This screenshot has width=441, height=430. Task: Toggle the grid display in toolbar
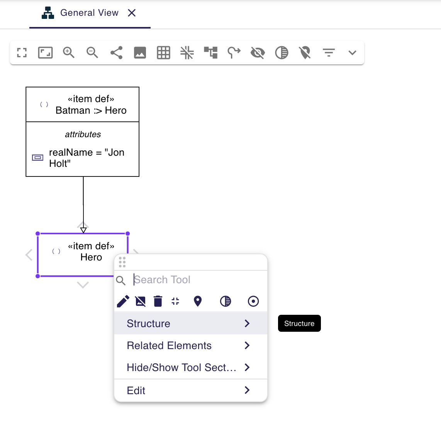(163, 52)
